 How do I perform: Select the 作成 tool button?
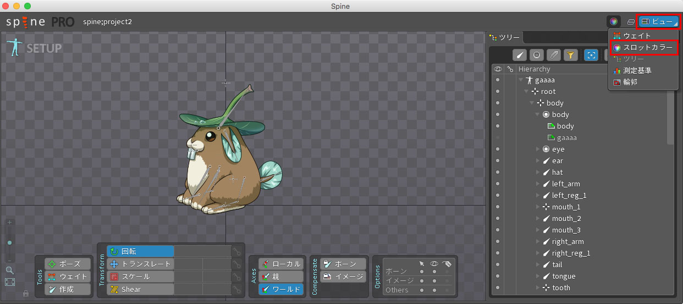pos(68,289)
